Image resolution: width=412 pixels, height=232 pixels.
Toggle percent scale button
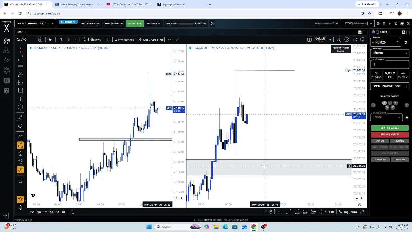click(340, 212)
